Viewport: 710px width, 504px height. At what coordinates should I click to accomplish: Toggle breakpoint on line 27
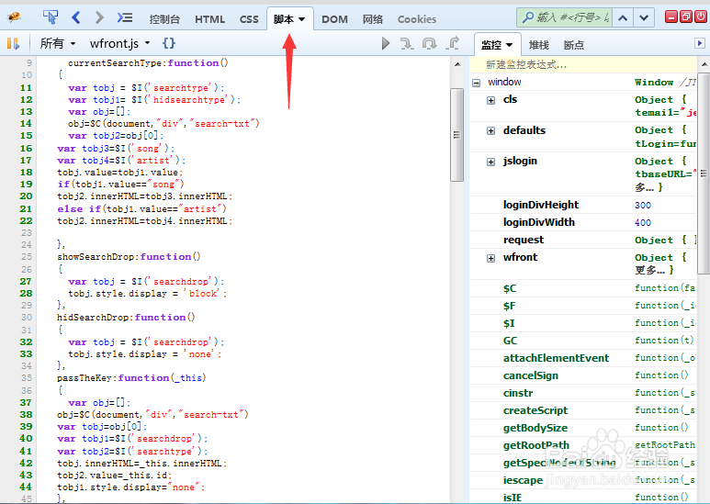click(x=26, y=282)
